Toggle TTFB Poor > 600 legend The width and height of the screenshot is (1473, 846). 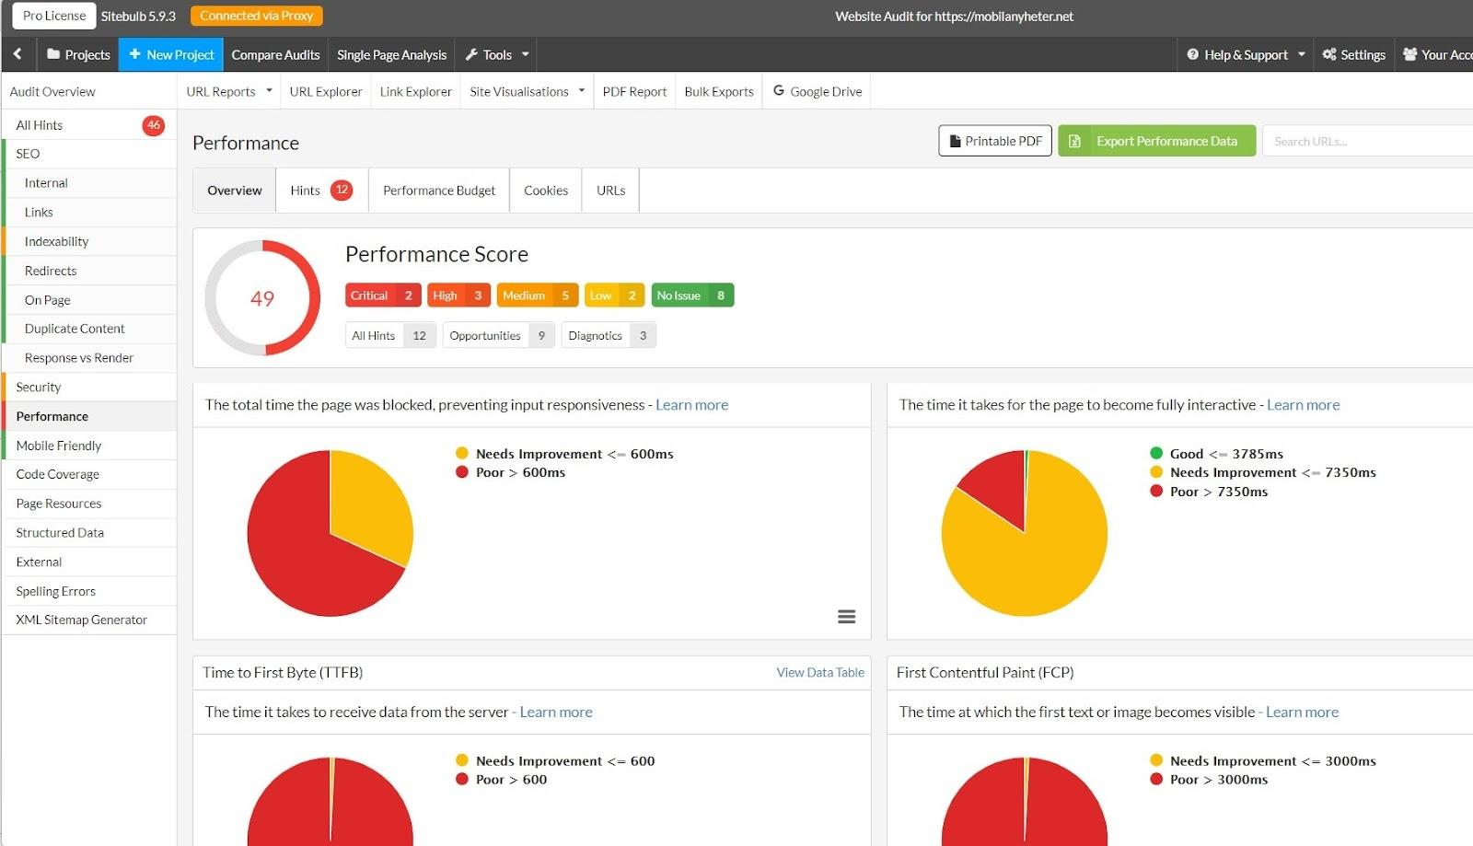tap(501, 780)
